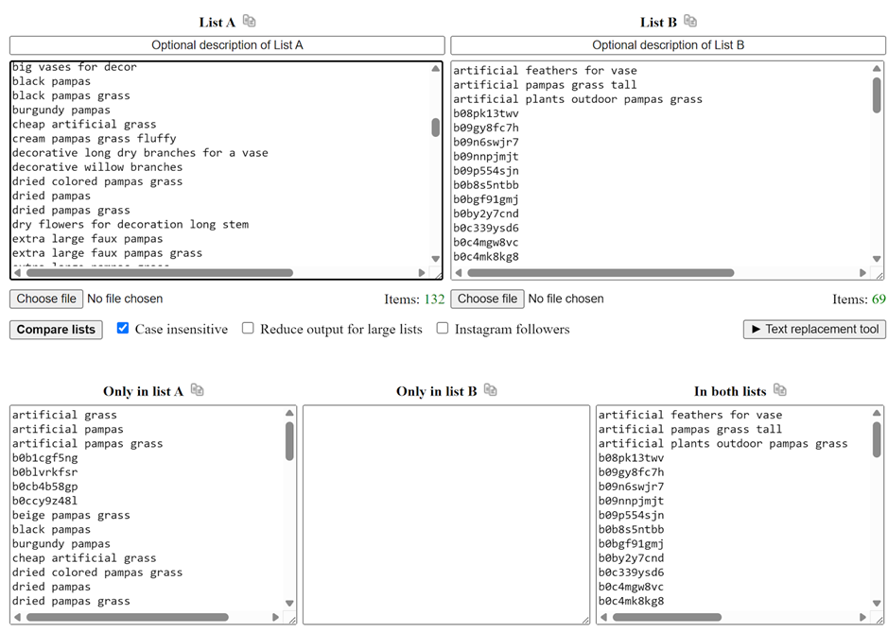The width and height of the screenshot is (888, 632).
Task: Click 'burgundy pampas' line in List A
Action: point(61,110)
